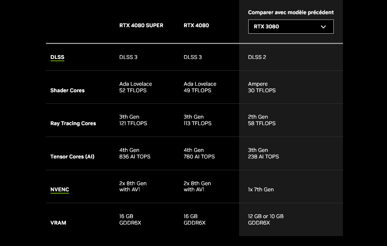Click the Comparer avec modèle précédent label
Screen dimensions: 387x246
[291, 12]
